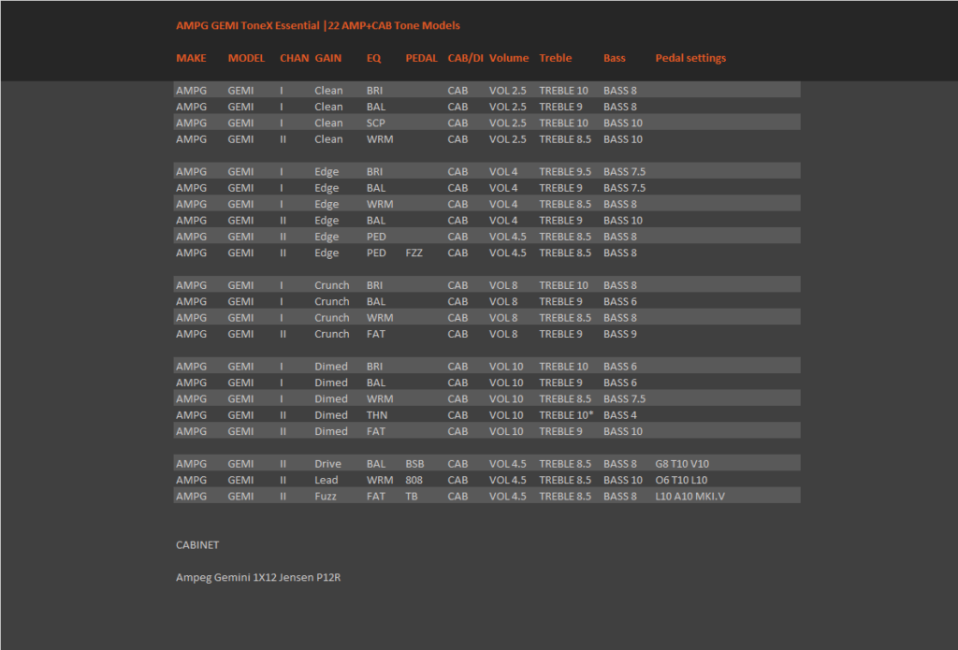Click the GAIN column header
The image size is (958, 650).
328,58
